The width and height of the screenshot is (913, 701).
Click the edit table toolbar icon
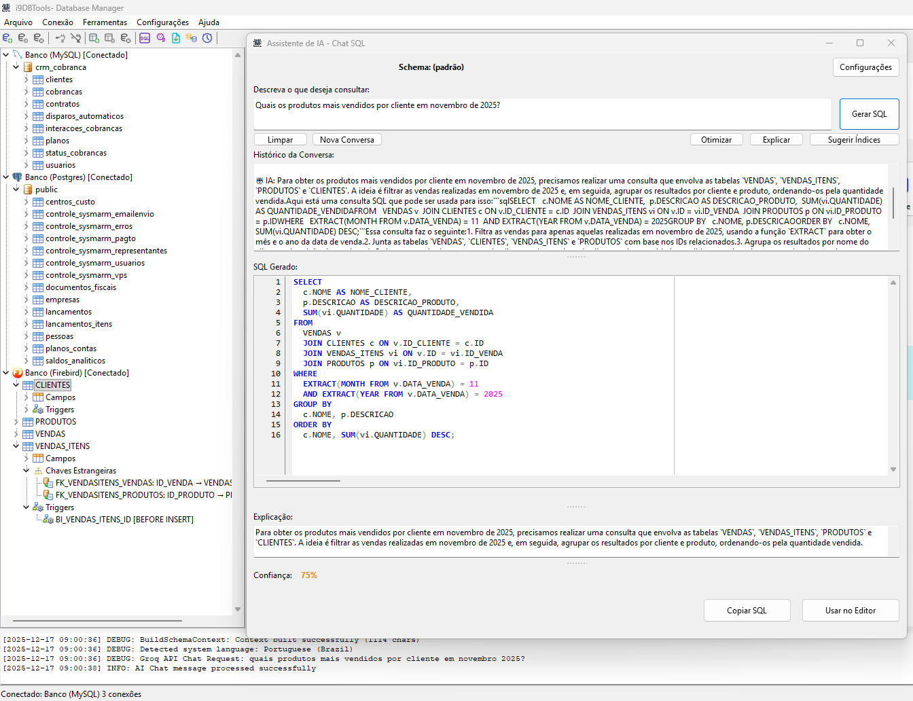110,38
